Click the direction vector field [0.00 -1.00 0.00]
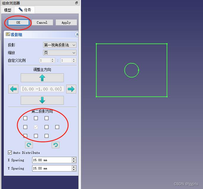This screenshot has height=189, width=203. tap(42, 89)
